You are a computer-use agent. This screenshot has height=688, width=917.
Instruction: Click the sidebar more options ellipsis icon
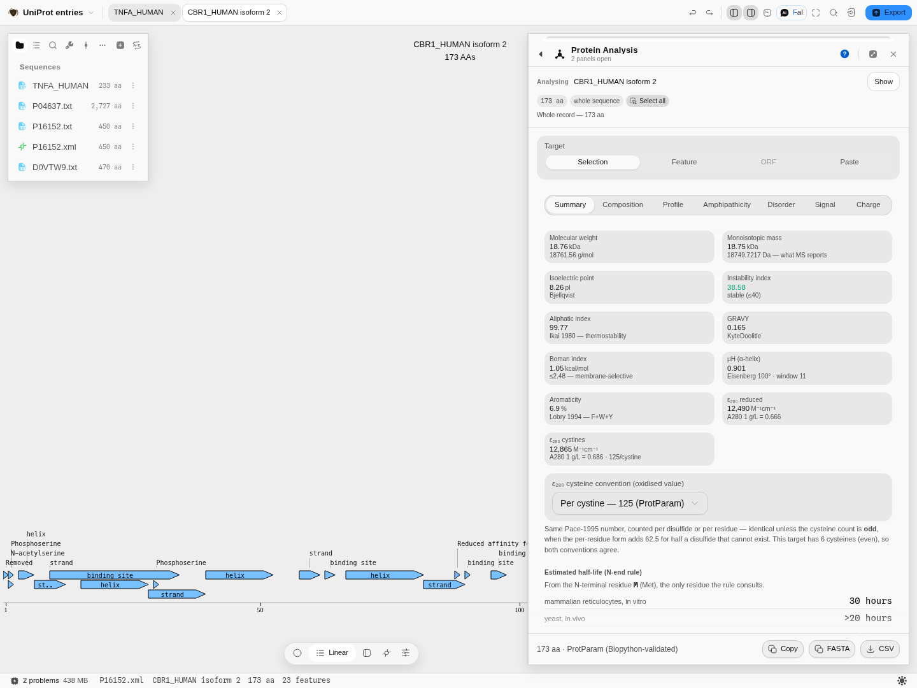click(x=103, y=45)
